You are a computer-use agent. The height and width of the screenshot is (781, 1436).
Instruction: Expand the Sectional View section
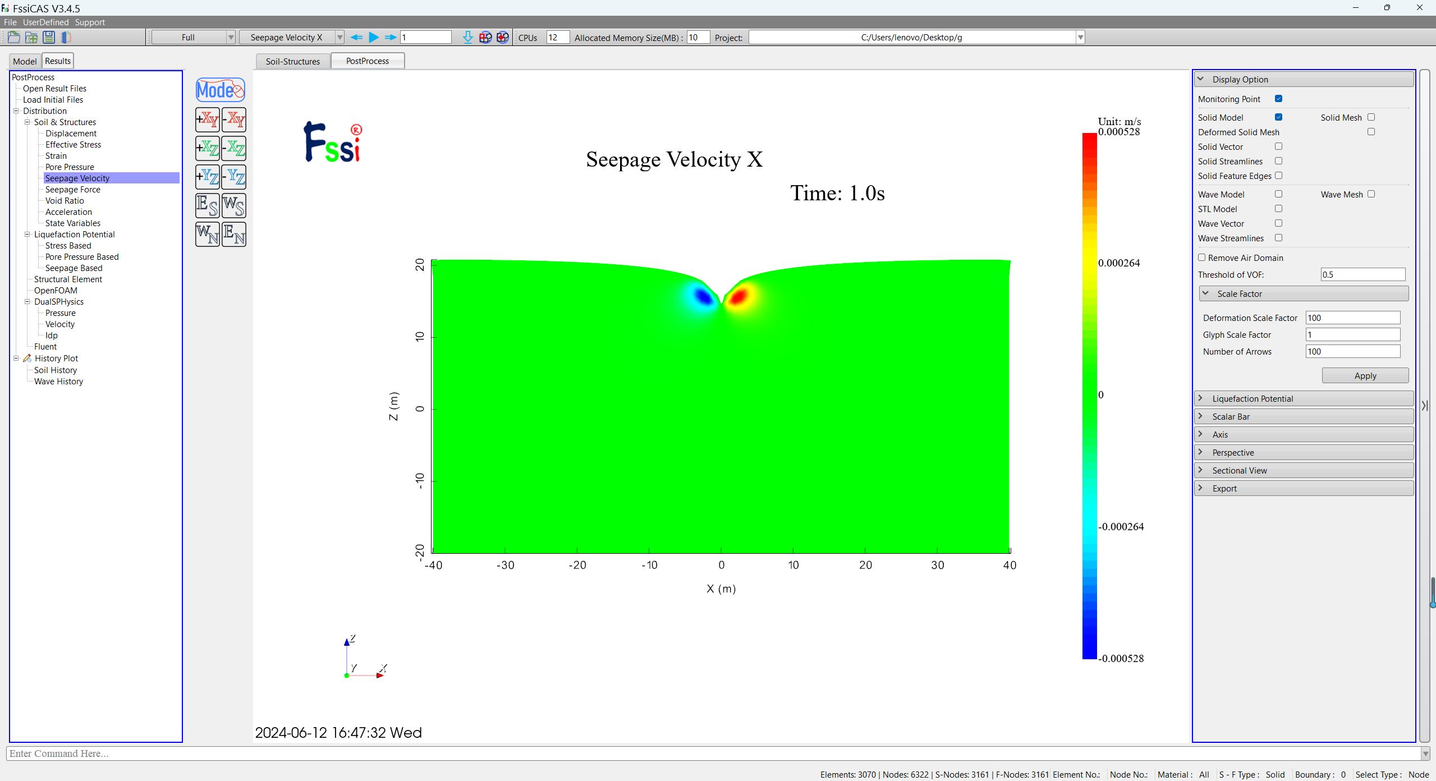(x=1304, y=471)
